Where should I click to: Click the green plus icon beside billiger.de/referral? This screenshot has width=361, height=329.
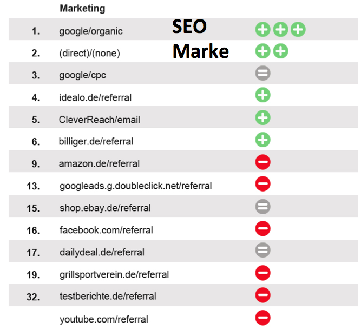[x=263, y=140]
